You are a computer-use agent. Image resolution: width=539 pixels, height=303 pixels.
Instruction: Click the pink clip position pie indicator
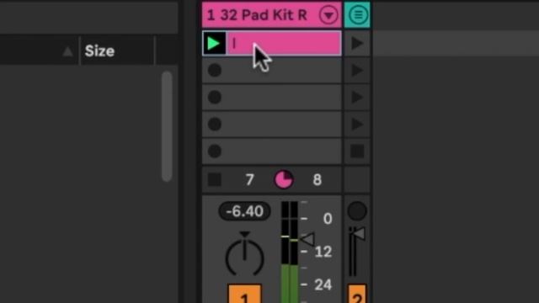284,179
